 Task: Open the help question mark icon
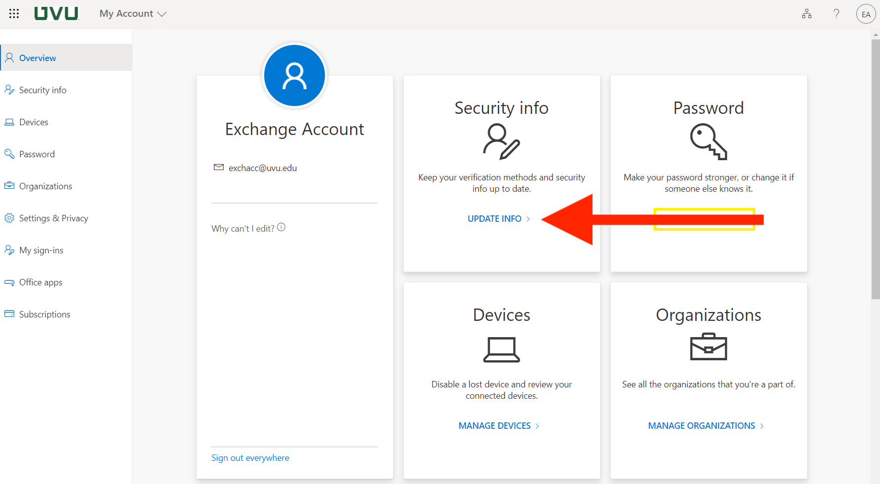click(836, 13)
